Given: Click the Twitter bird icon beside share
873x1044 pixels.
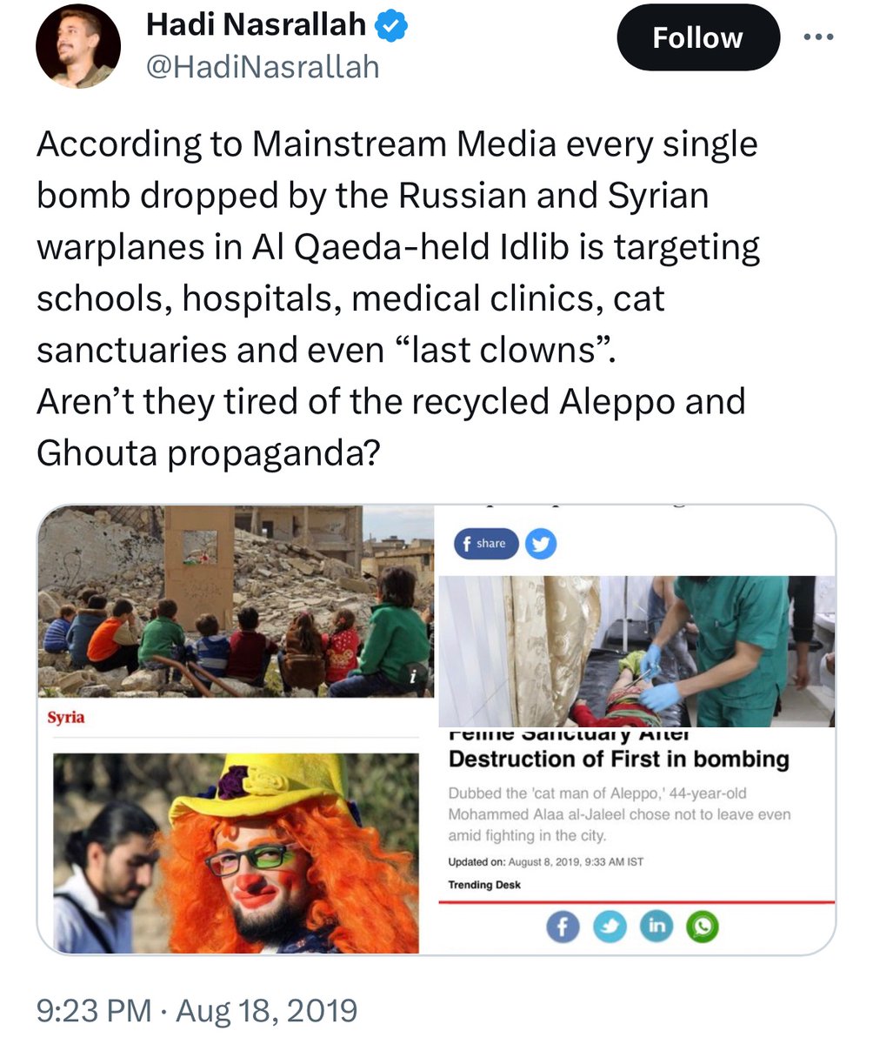Looking at the screenshot, I should click(x=541, y=544).
